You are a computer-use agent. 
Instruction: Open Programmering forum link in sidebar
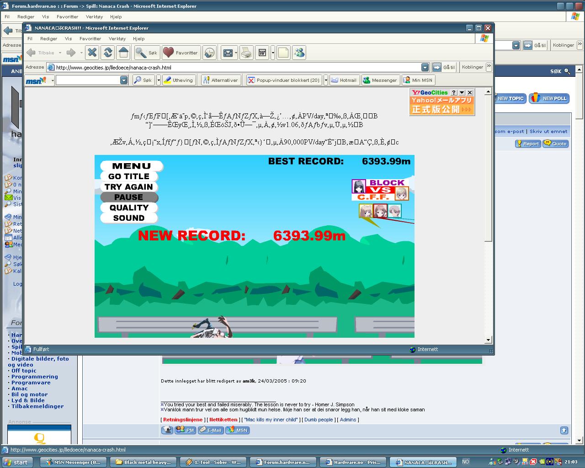[x=35, y=377]
